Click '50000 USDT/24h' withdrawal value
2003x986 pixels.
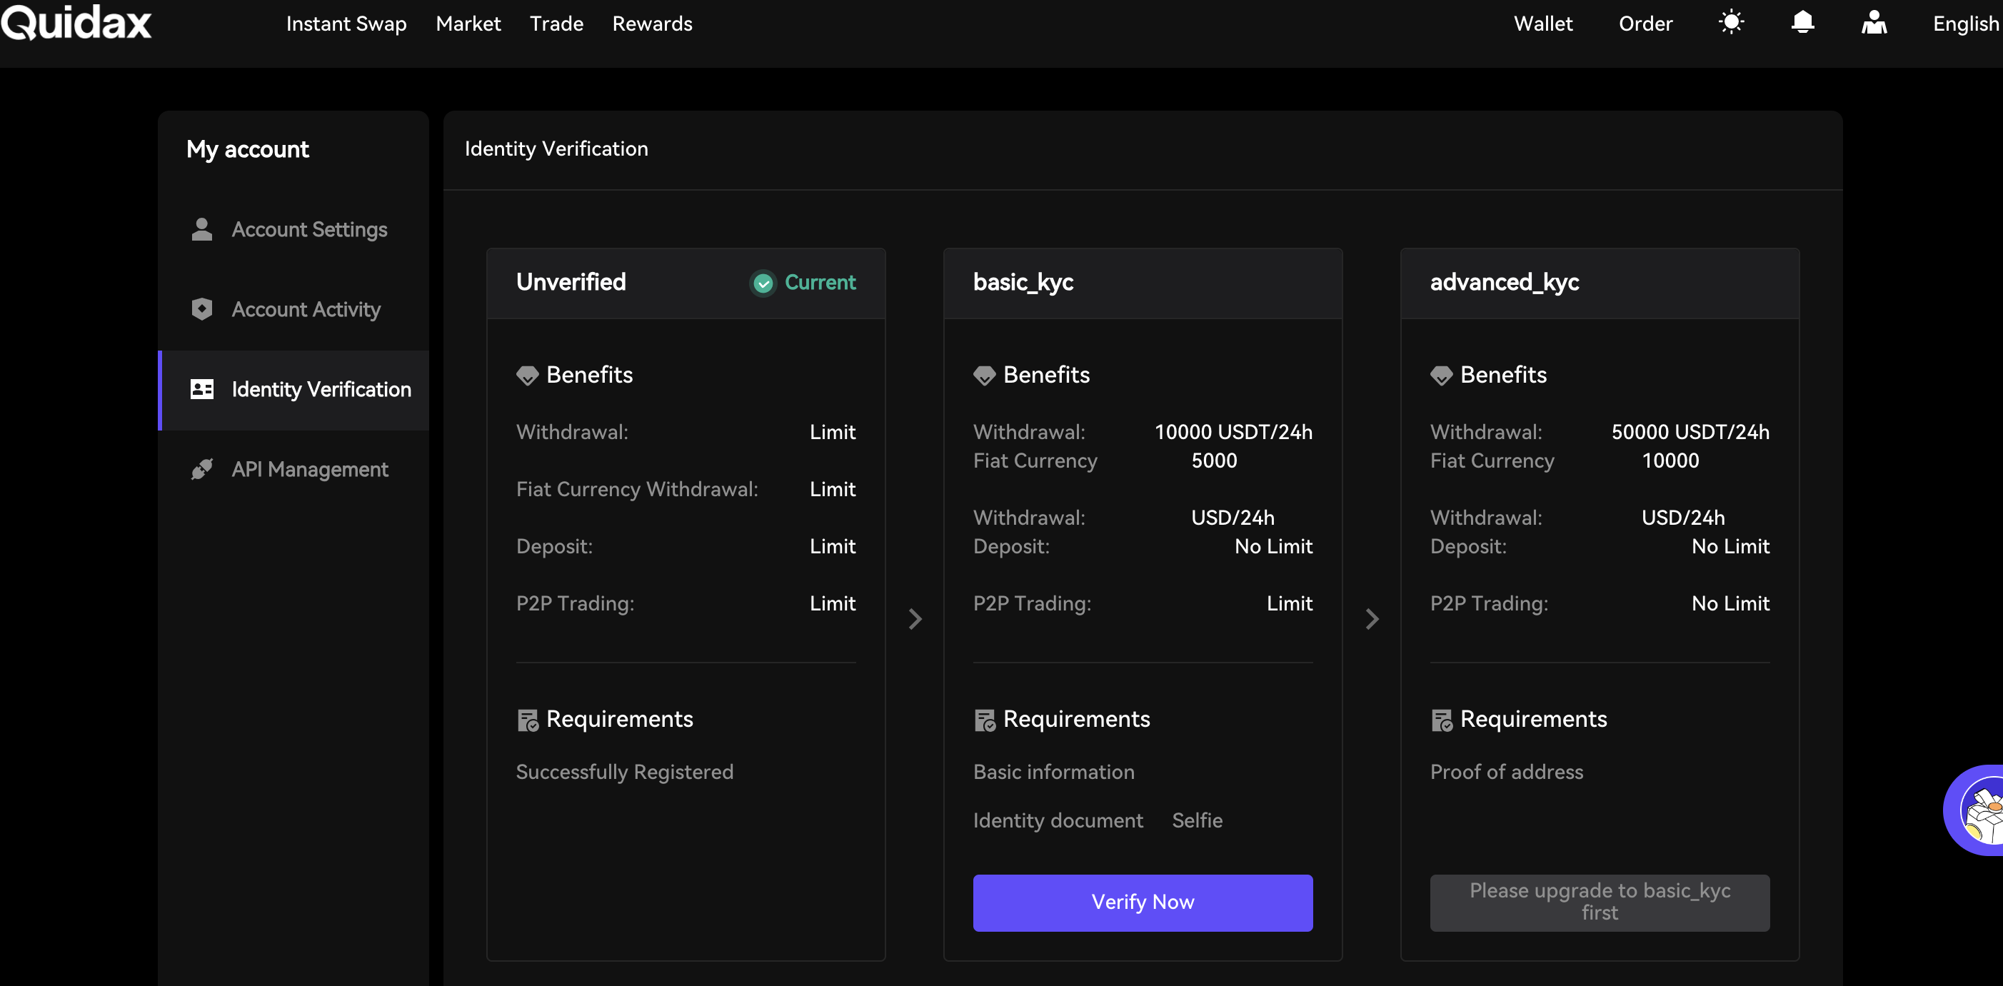coord(1690,431)
